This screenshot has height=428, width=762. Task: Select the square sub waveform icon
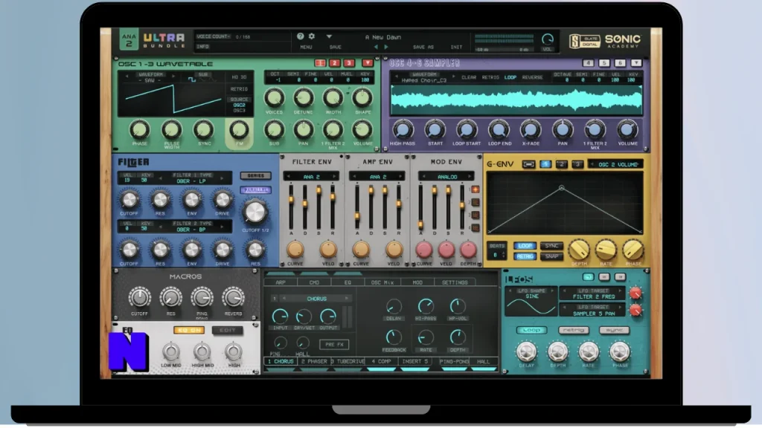191,80
